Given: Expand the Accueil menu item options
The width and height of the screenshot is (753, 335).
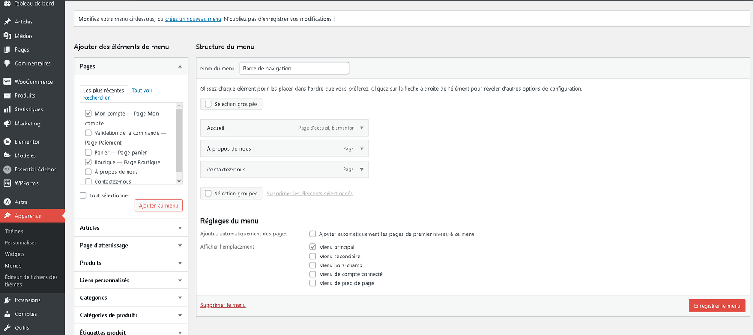Looking at the screenshot, I should (x=362, y=128).
